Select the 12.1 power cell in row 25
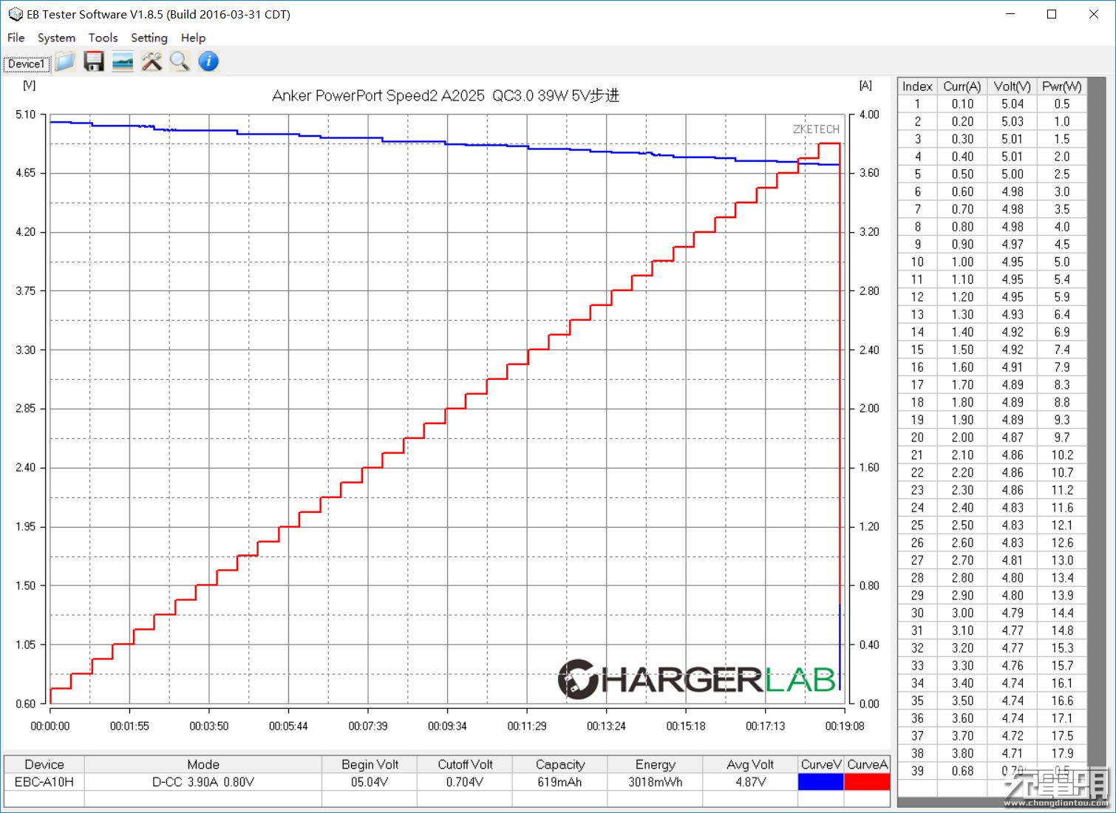The width and height of the screenshot is (1116, 813). coord(1062,525)
